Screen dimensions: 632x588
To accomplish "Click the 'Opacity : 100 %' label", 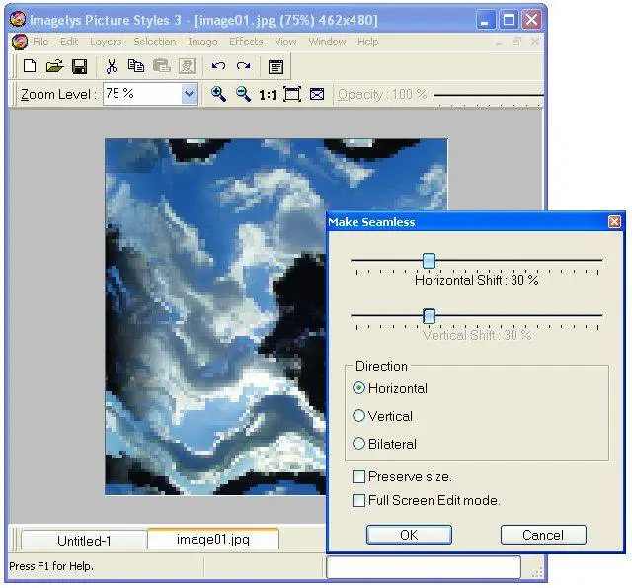I will pyautogui.click(x=382, y=94).
